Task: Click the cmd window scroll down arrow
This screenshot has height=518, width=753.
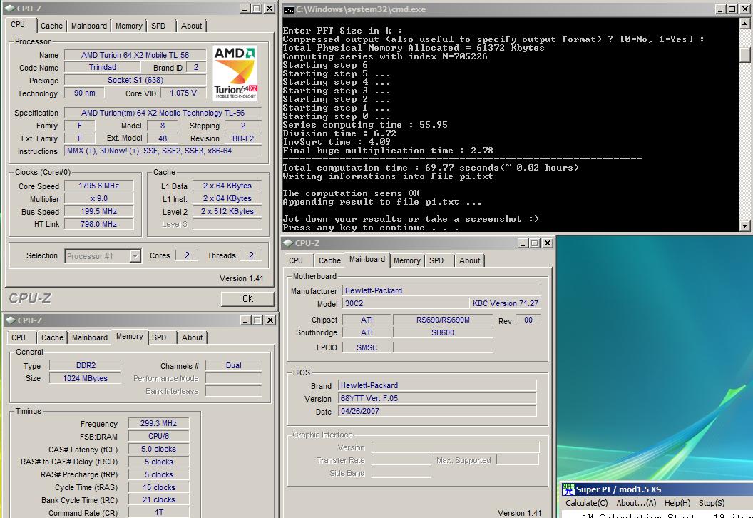Action: (x=745, y=225)
